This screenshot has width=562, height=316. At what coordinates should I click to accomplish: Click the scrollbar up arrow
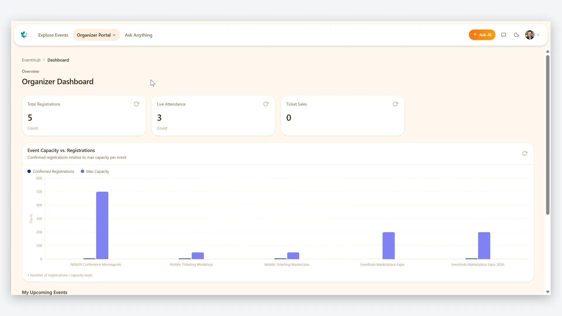[x=548, y=51]
